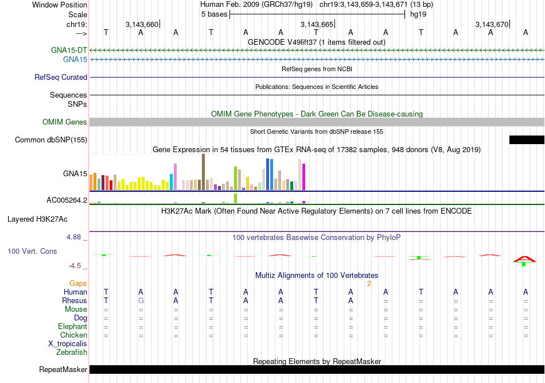The image size is (545, 383).
Task: Click the 4.88 conservation scale value
Action: [73, 237]
